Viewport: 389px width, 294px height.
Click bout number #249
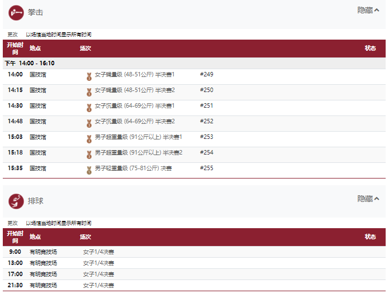(x=207, y=74)
